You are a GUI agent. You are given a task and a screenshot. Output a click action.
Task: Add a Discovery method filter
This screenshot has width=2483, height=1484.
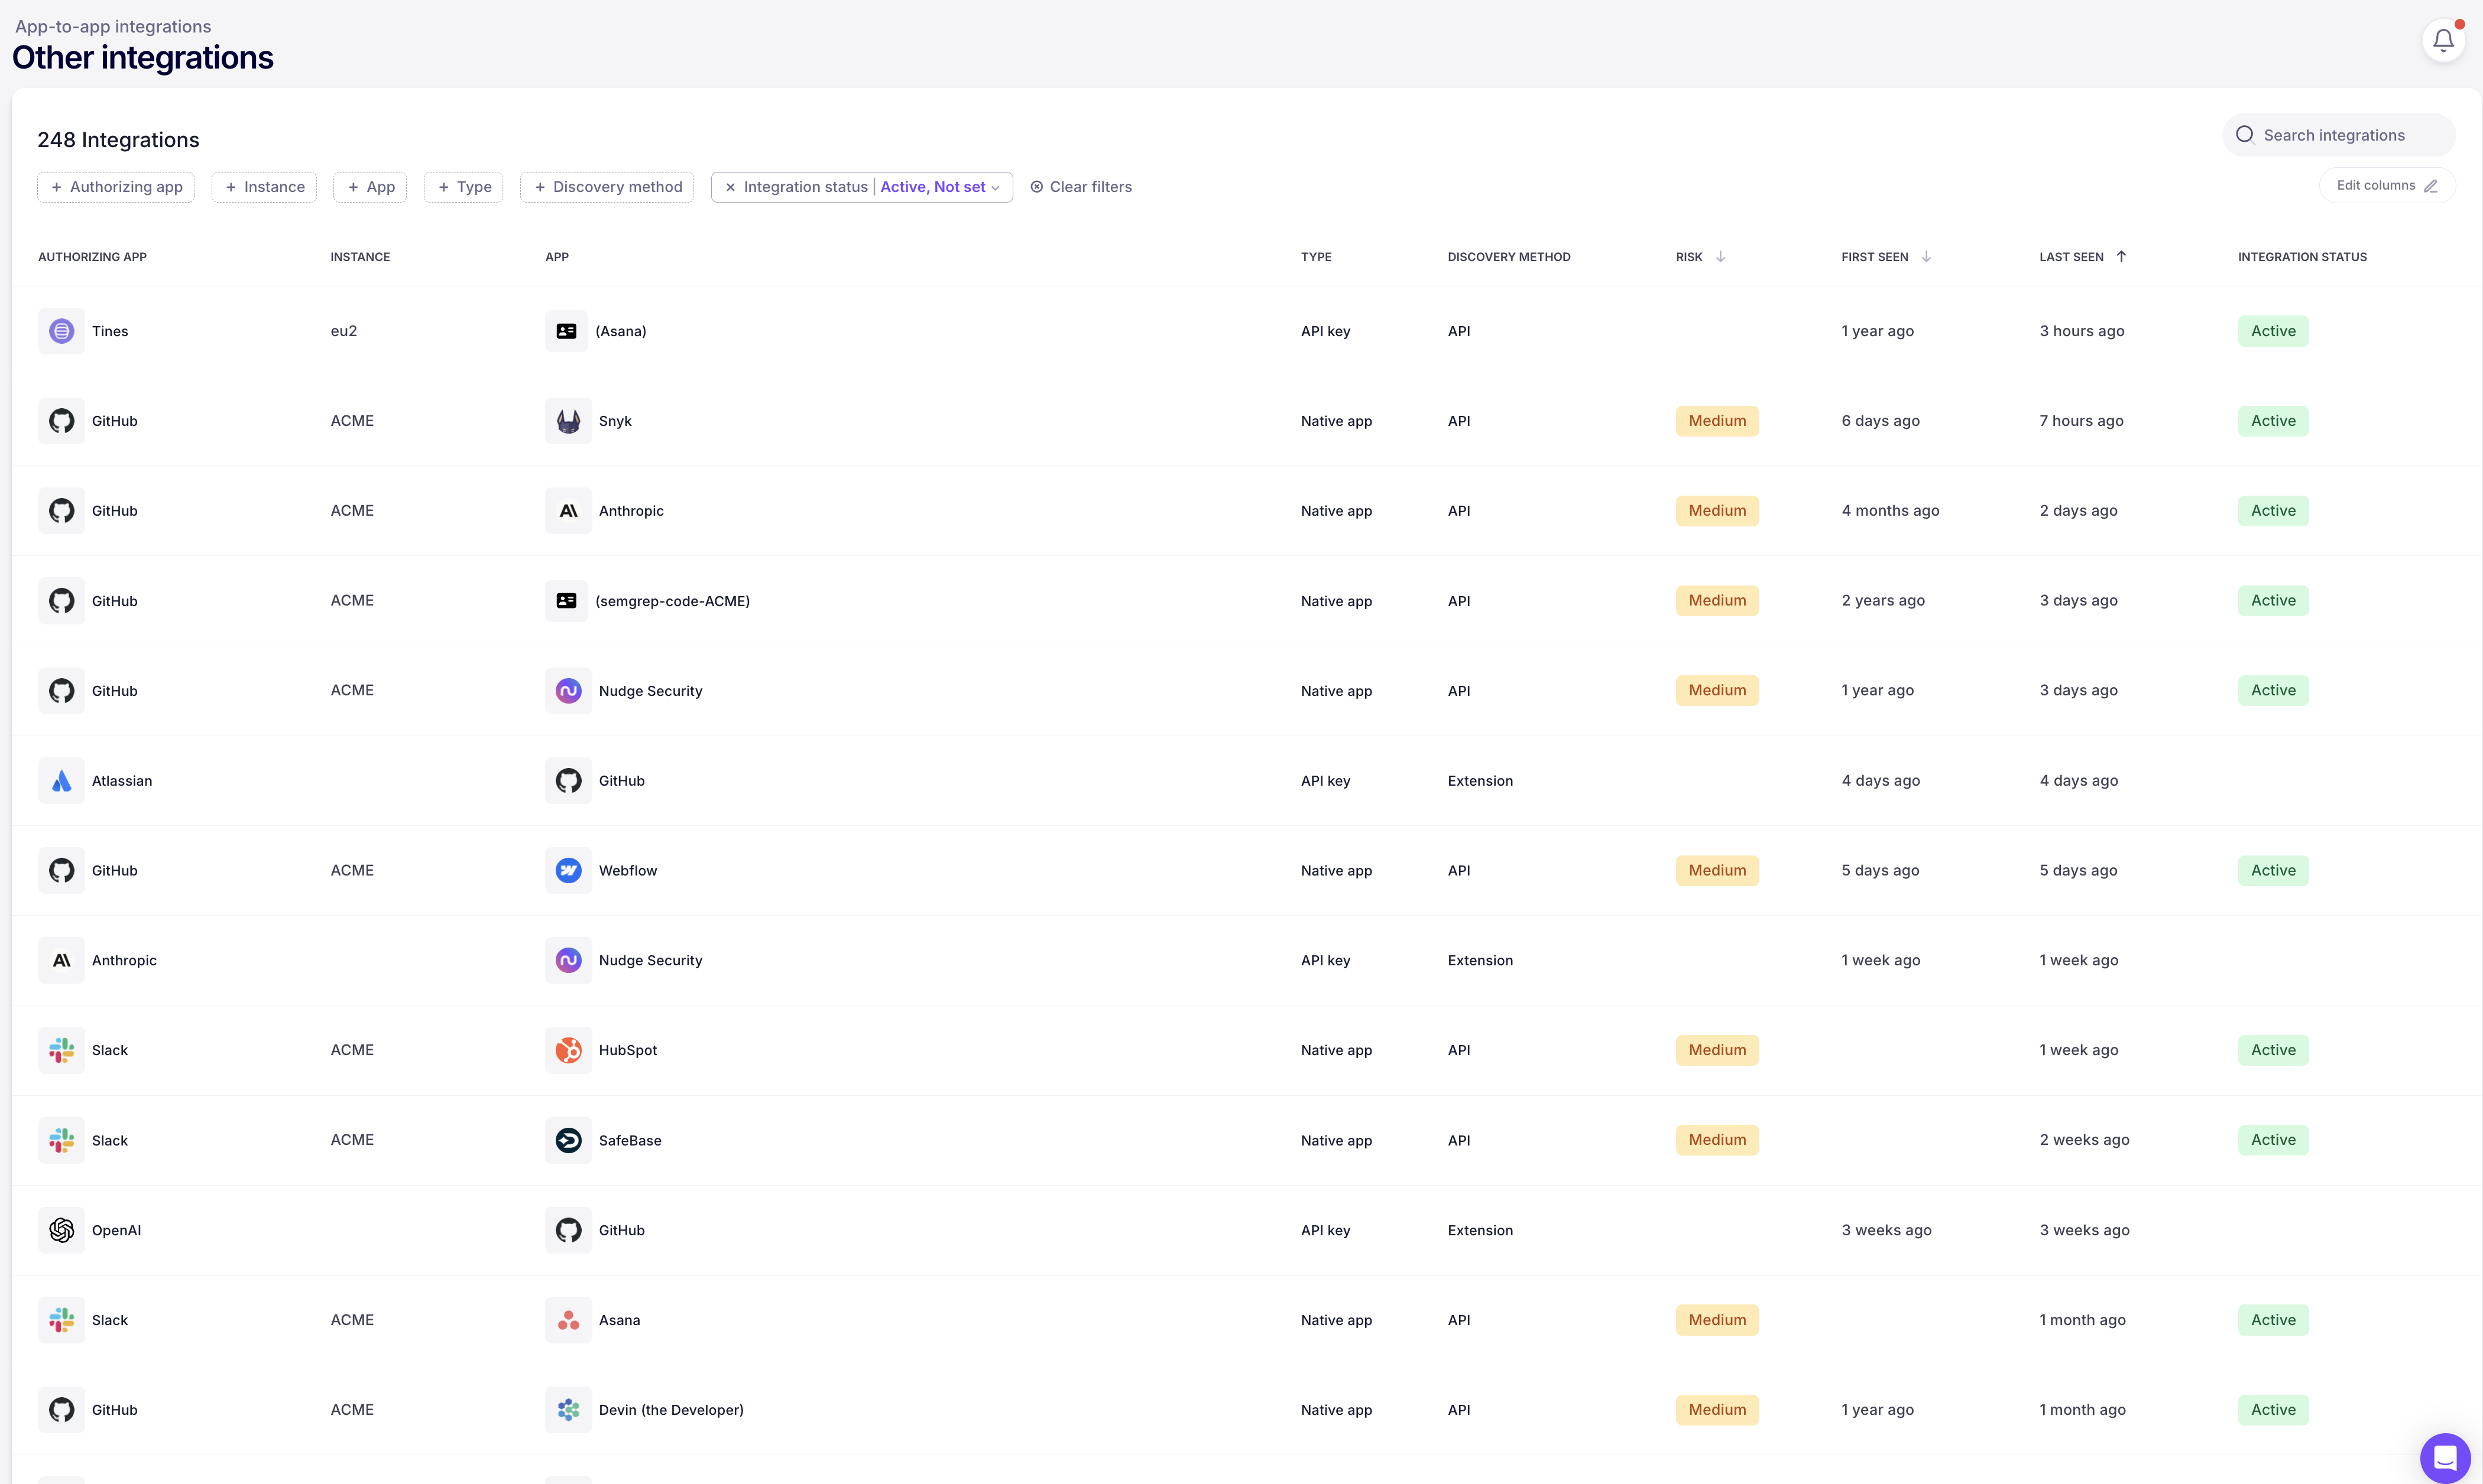click(607, 187)
